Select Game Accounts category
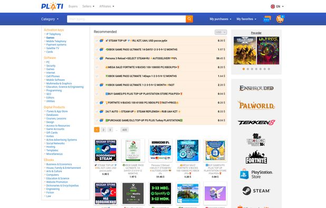Viewport: 326px width, 208px height. (x=55, y=129)
